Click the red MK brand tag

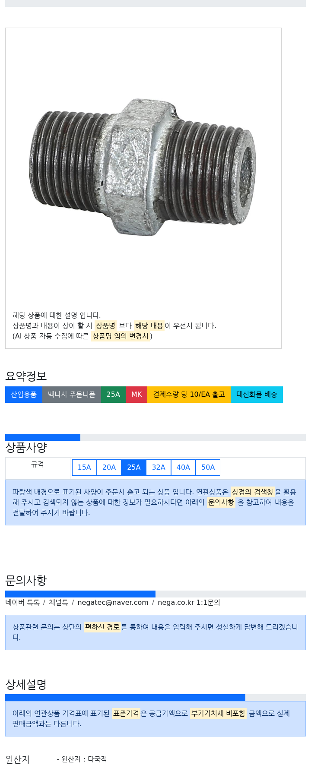(x=136, y=395)
